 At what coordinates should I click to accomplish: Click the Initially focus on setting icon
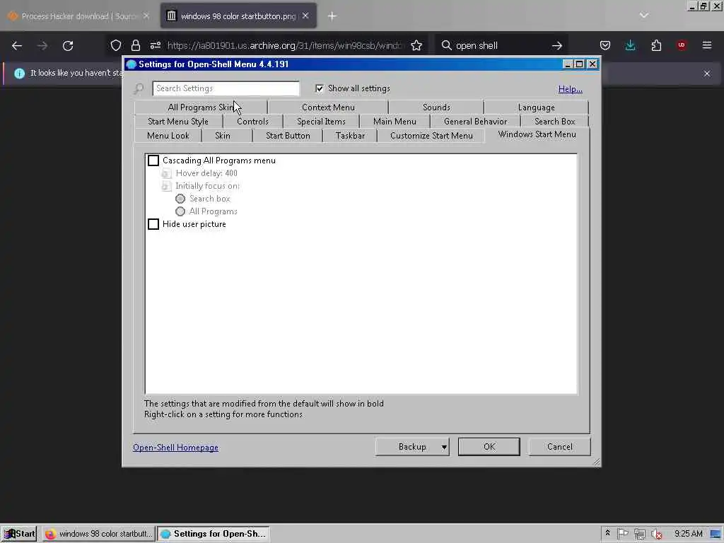click(167, 186)
